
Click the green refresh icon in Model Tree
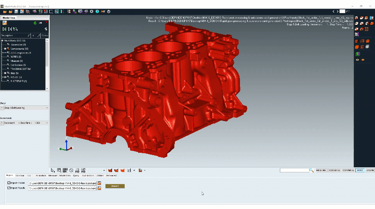[35, 22]
